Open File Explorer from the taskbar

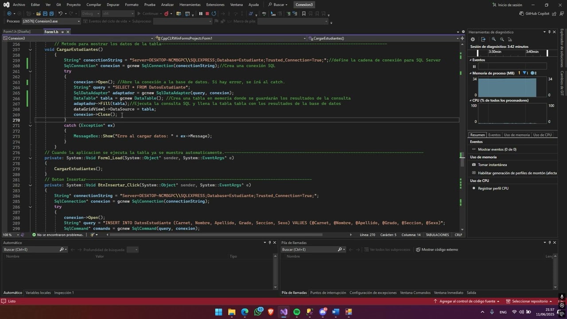click(x=232, y=312)
